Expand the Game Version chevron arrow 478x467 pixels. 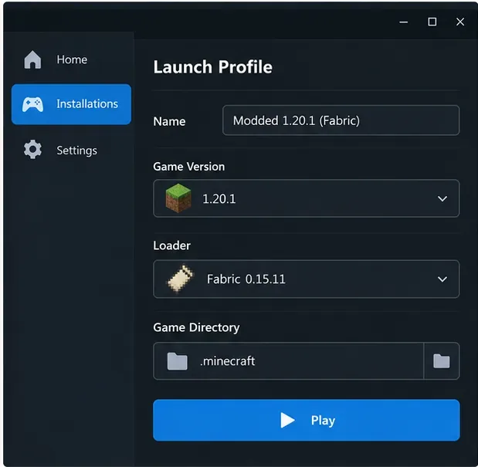pyautogui.click(x=442, y=198)
